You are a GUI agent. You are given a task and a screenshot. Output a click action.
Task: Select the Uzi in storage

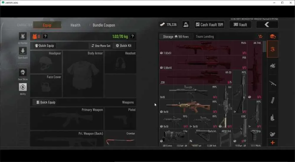[225, 107]
